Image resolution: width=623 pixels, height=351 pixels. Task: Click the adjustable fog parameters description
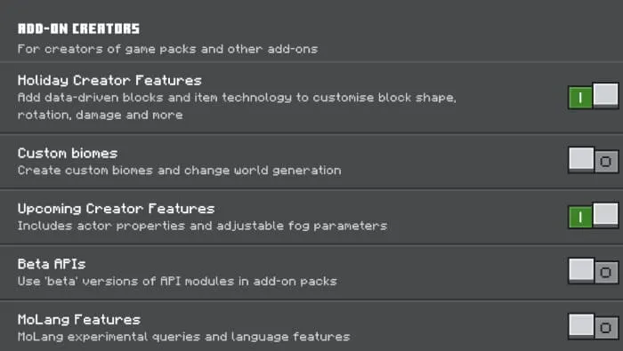pyautogui.click(x=202, y=226)
